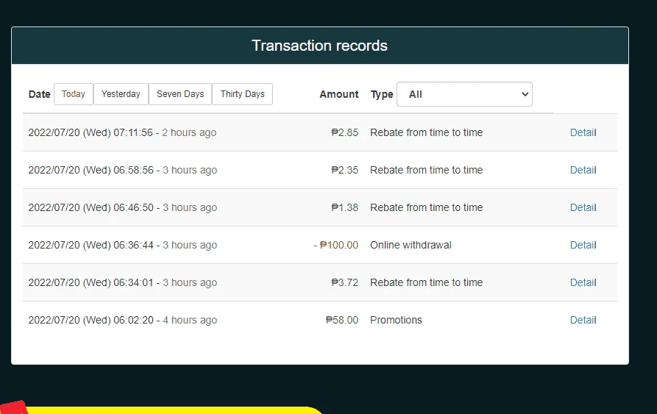Open Detail for the ₱2.35 rebate

583,170
